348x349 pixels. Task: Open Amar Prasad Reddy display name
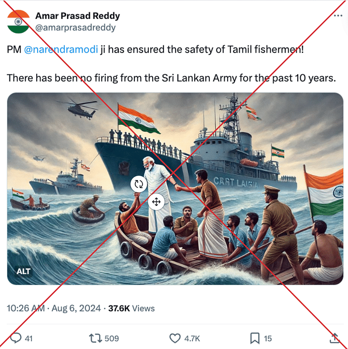click(77, 16)
